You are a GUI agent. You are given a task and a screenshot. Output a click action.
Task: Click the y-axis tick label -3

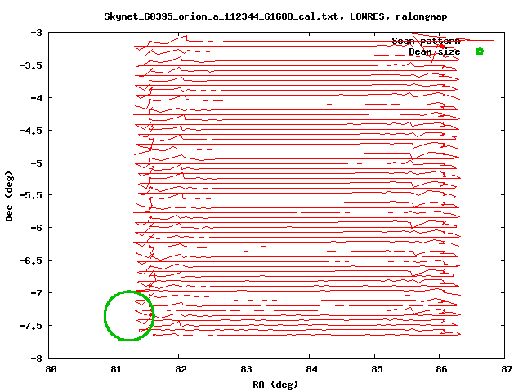(36, 33)
